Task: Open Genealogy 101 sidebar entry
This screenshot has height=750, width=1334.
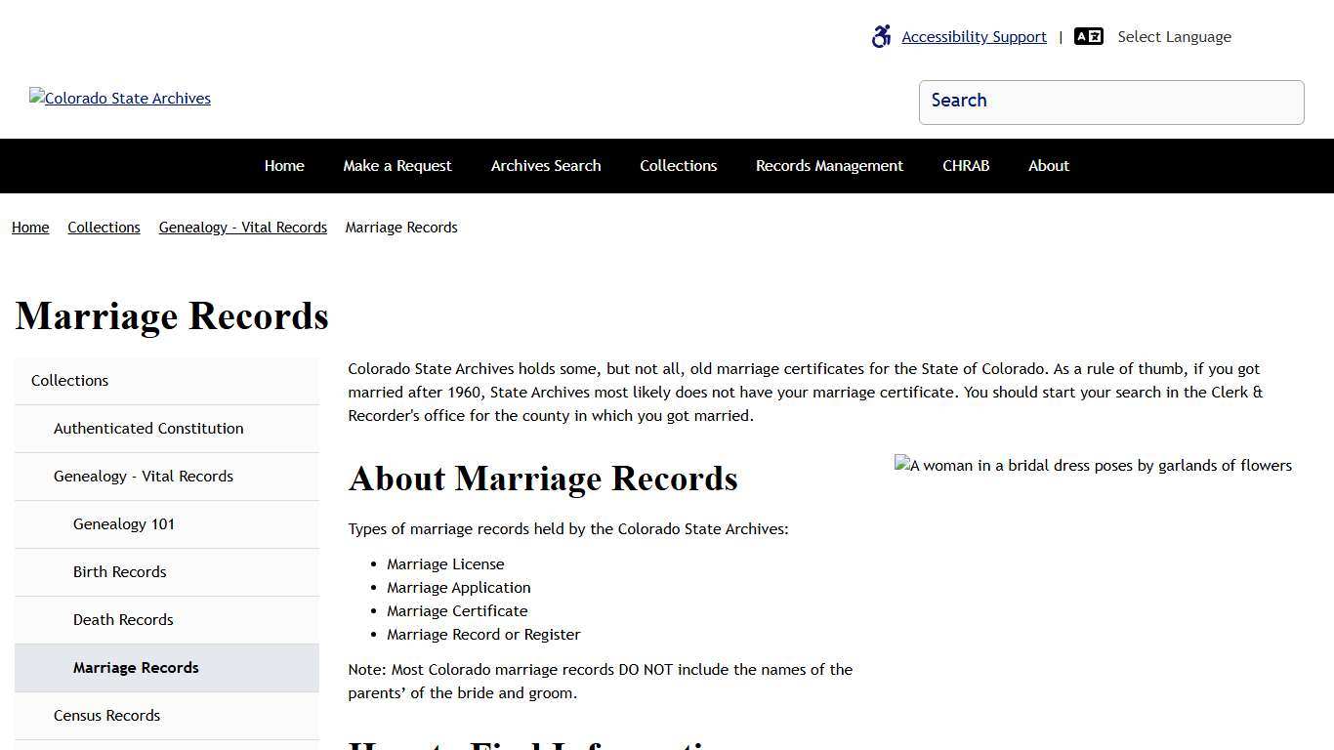Action: 124,523
